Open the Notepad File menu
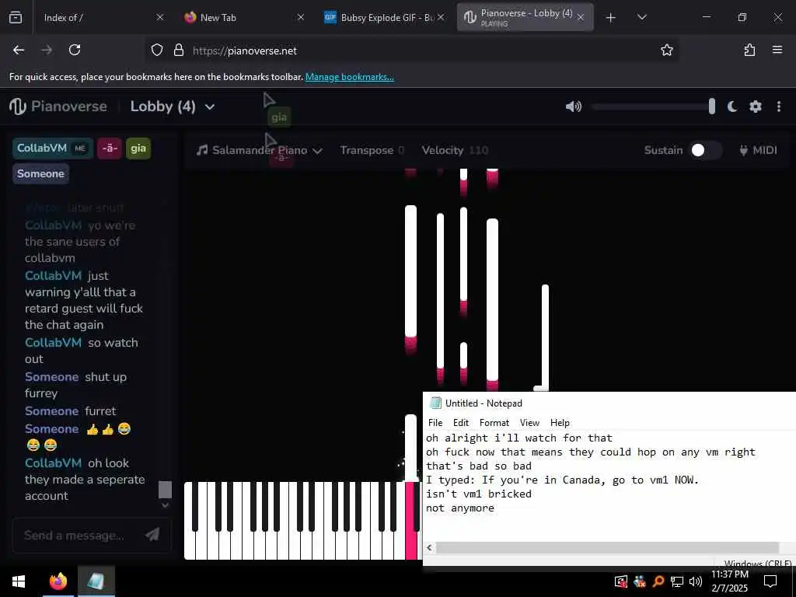This screenshot has width=796, height=597. click(435, 422)
